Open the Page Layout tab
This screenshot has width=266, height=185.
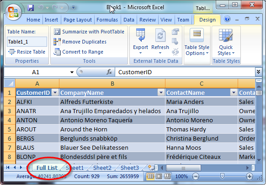coord(78,20)
